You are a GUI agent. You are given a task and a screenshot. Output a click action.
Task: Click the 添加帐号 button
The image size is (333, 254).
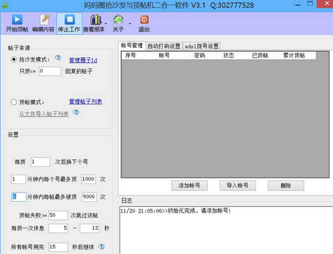(190, 185)
